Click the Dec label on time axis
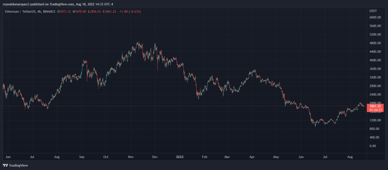388x170 pixels. point(155,157)
